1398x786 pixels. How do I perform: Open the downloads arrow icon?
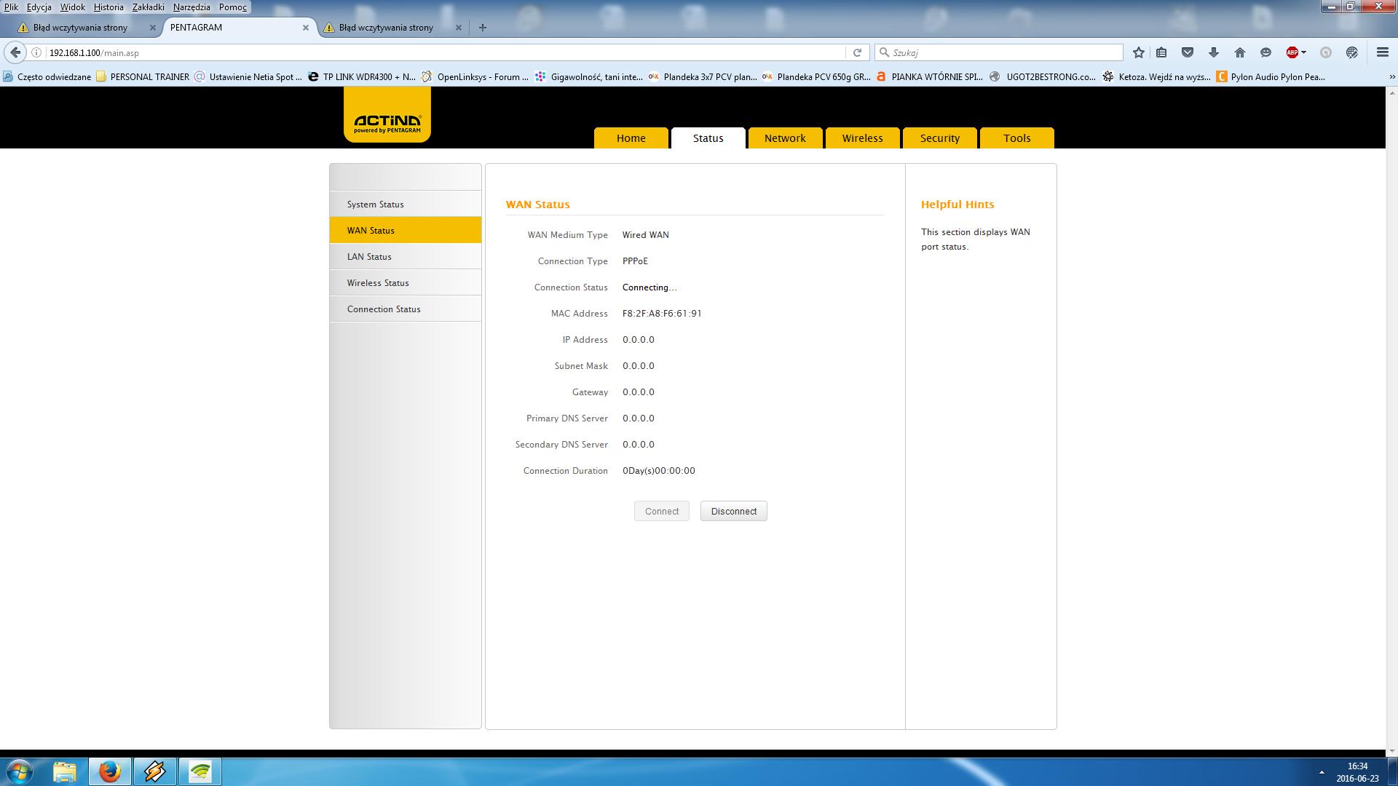coord(1213,52)
